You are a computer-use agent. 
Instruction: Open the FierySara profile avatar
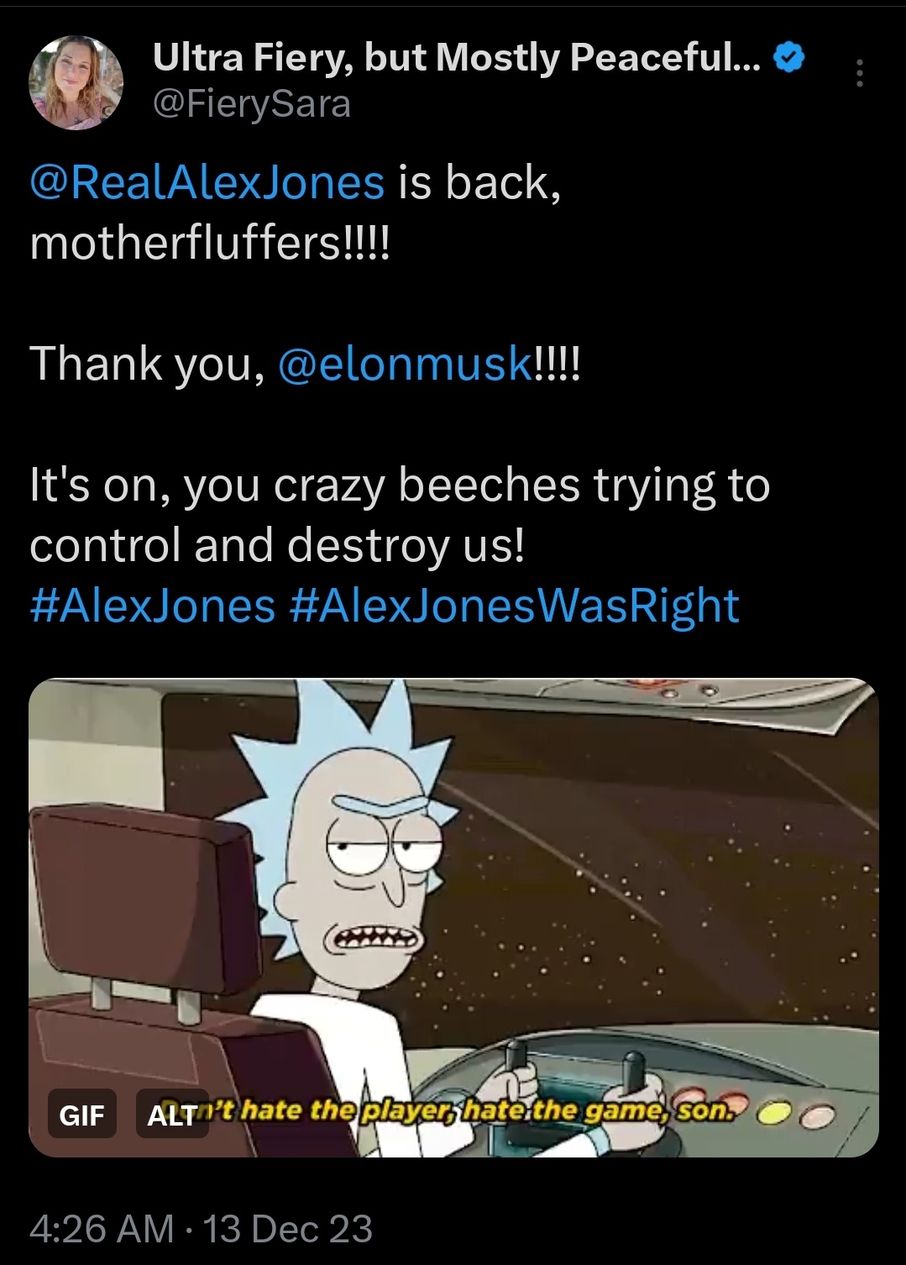[x=76, y=82]
